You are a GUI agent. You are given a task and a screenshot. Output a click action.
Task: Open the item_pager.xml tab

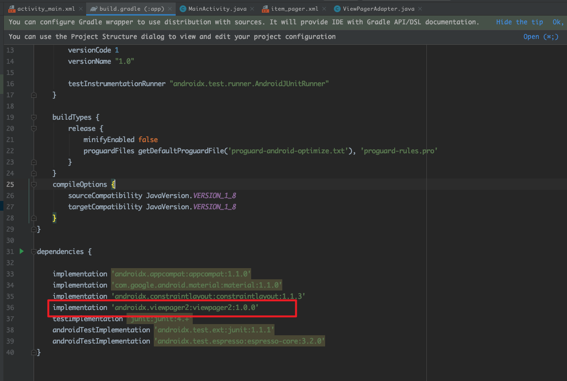(x=294, y=9)
